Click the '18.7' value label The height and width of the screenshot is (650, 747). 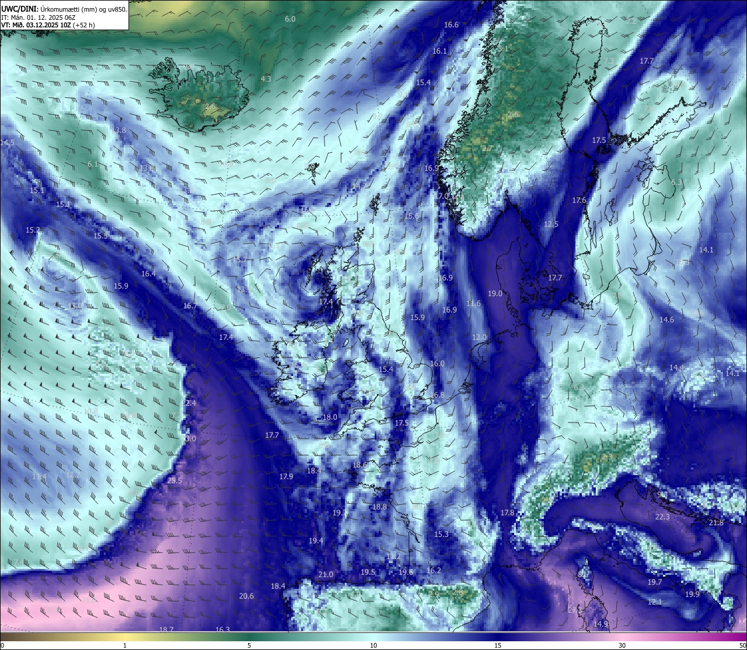click(166, 630)
